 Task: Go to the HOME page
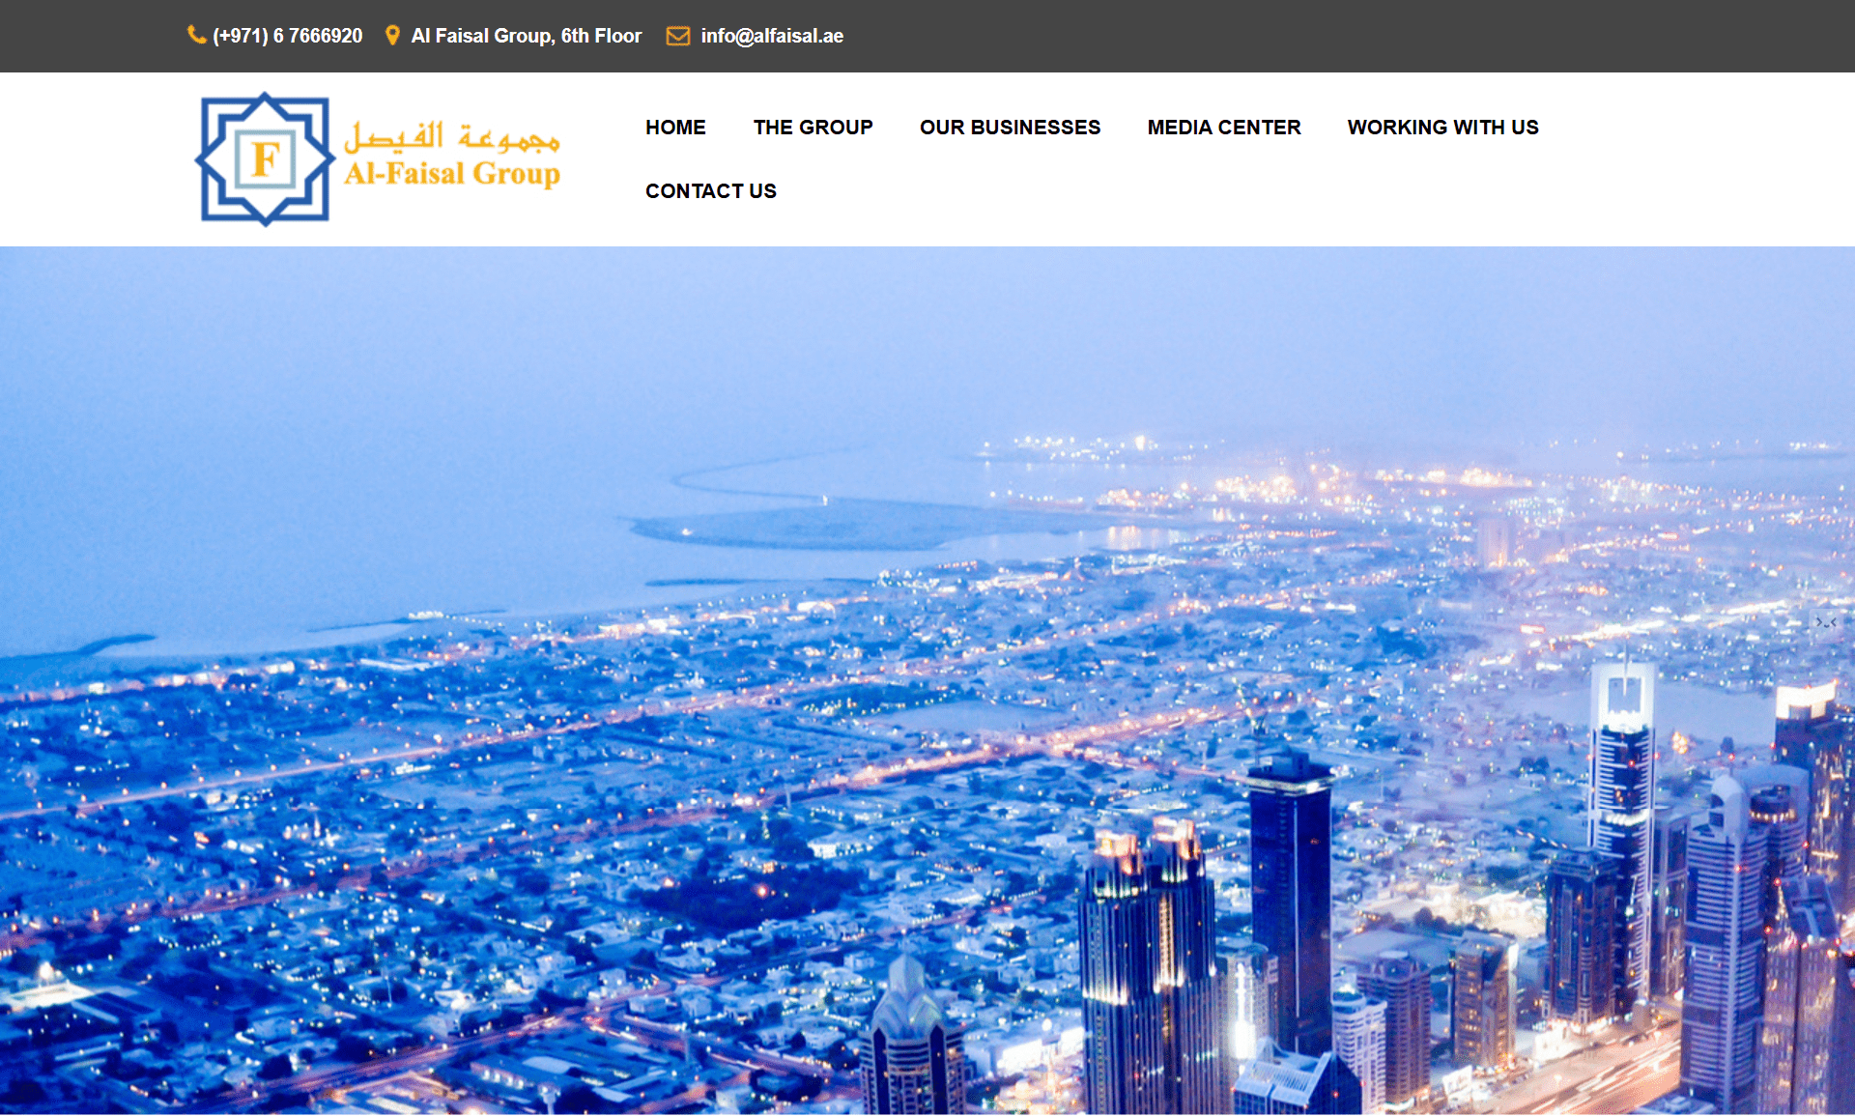[675, 128]
